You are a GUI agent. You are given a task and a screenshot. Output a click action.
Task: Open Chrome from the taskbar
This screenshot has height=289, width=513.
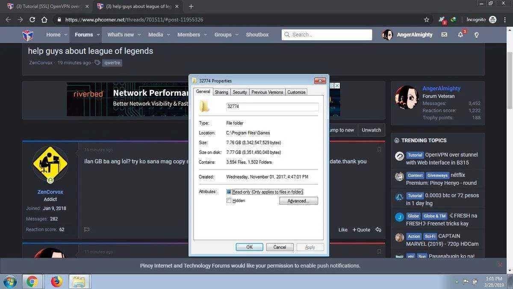point(32,282)
